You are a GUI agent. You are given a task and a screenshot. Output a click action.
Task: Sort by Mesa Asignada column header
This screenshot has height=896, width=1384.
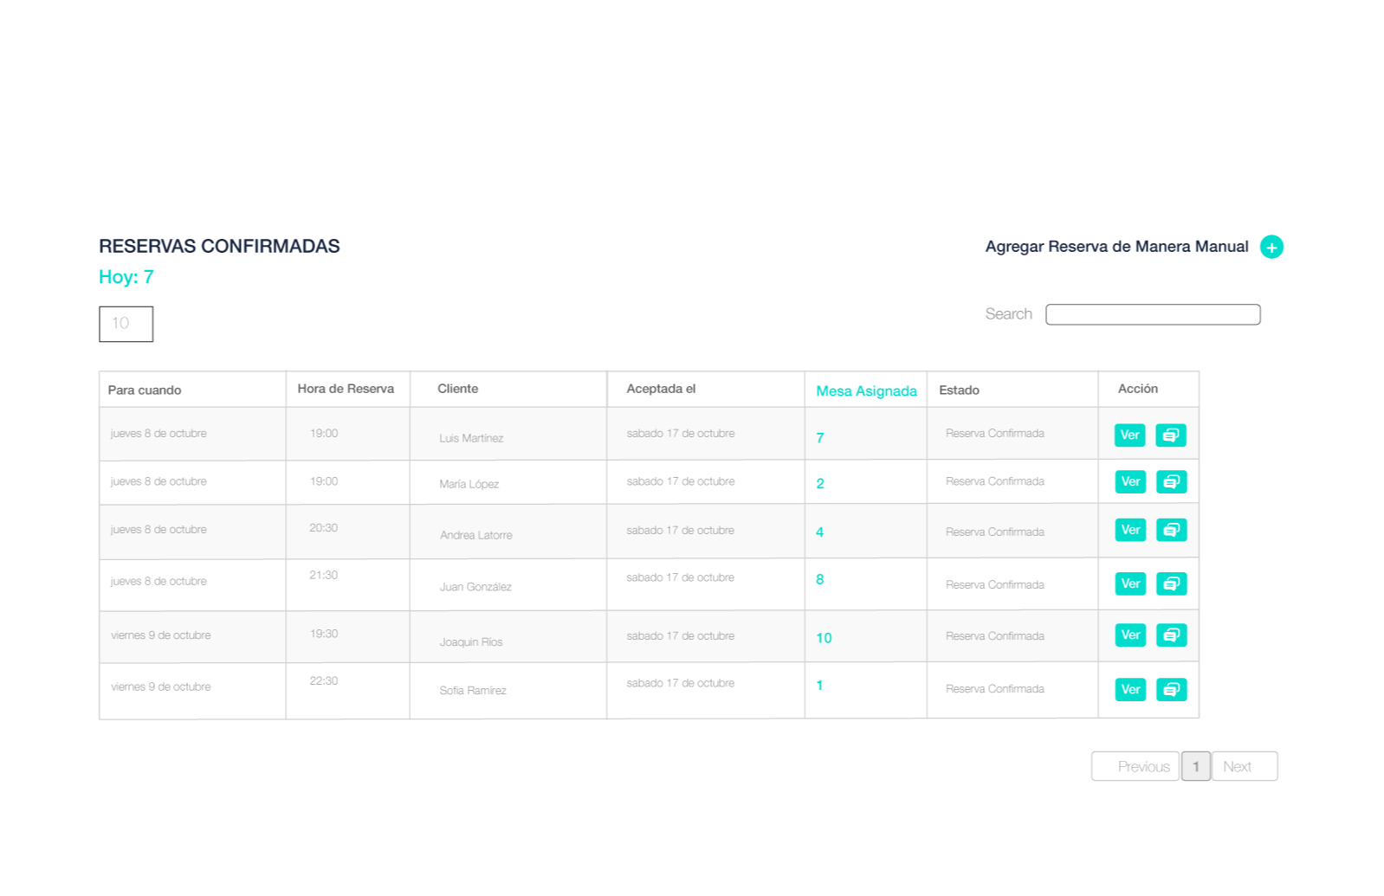tap(866, 390)
